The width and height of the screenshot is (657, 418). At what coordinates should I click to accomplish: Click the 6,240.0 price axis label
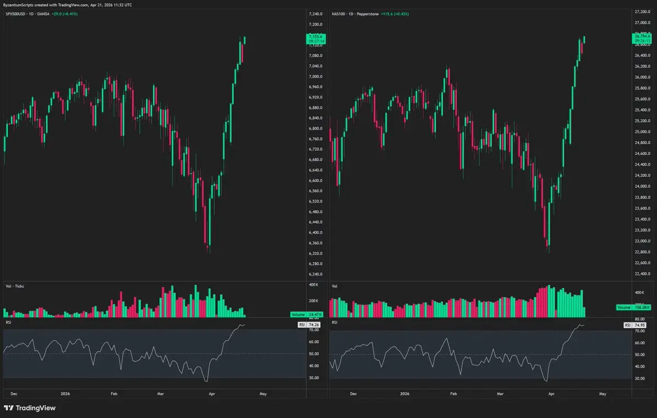pyautogui.click(x=315, y=274)
